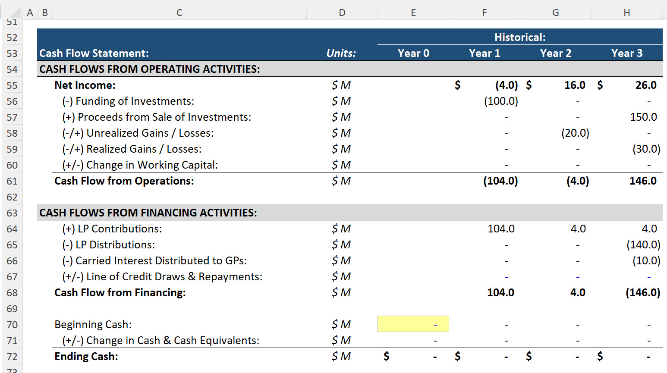Screen dimensions: 667x373
Task: Click '(+/-) Change in Working Capital:' label
Action: [140, 165]
